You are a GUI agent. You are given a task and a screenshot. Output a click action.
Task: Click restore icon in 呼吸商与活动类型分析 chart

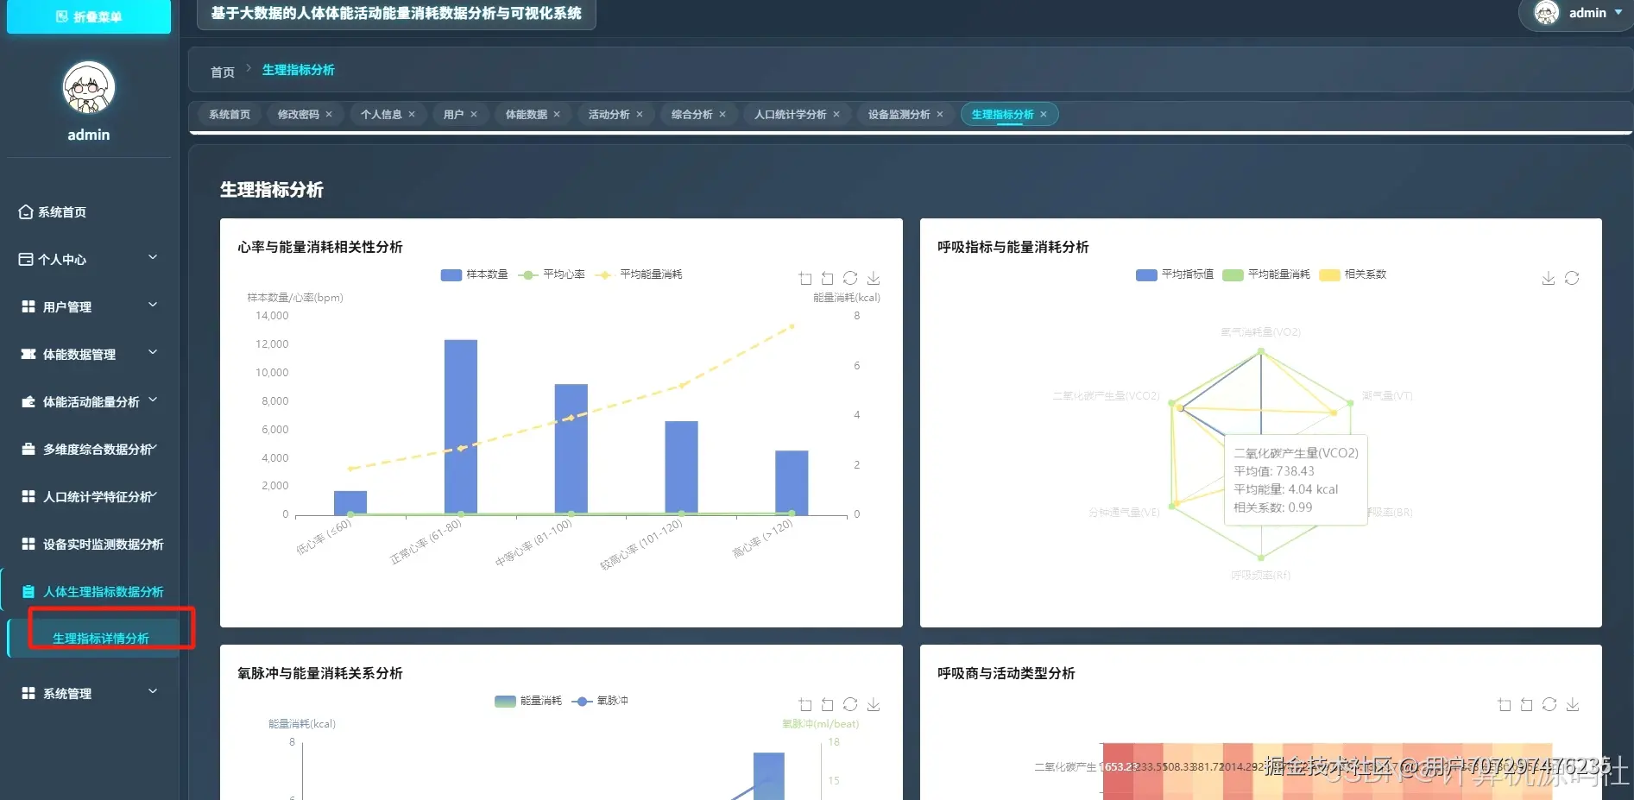pos(1549,704)
